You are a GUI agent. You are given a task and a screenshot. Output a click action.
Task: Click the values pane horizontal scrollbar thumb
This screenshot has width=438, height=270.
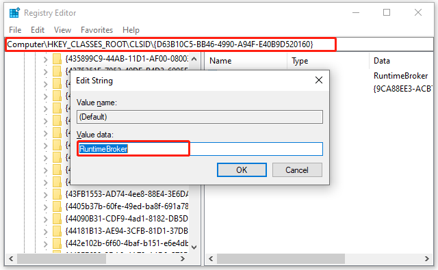point(281,259)
